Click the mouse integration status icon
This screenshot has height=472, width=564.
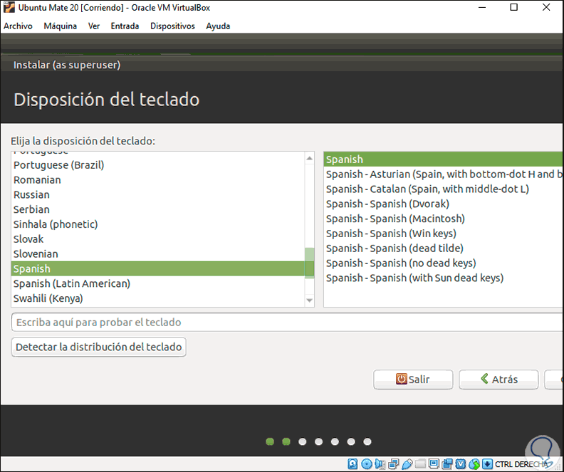(x=474, y=464)
